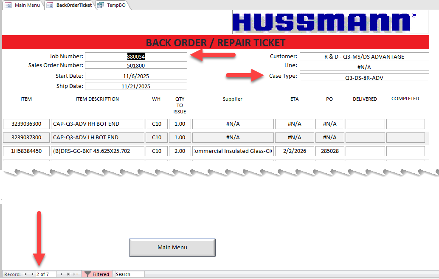Click quantity 1.00 in the RH BOT END row

(x=180, y=124)
